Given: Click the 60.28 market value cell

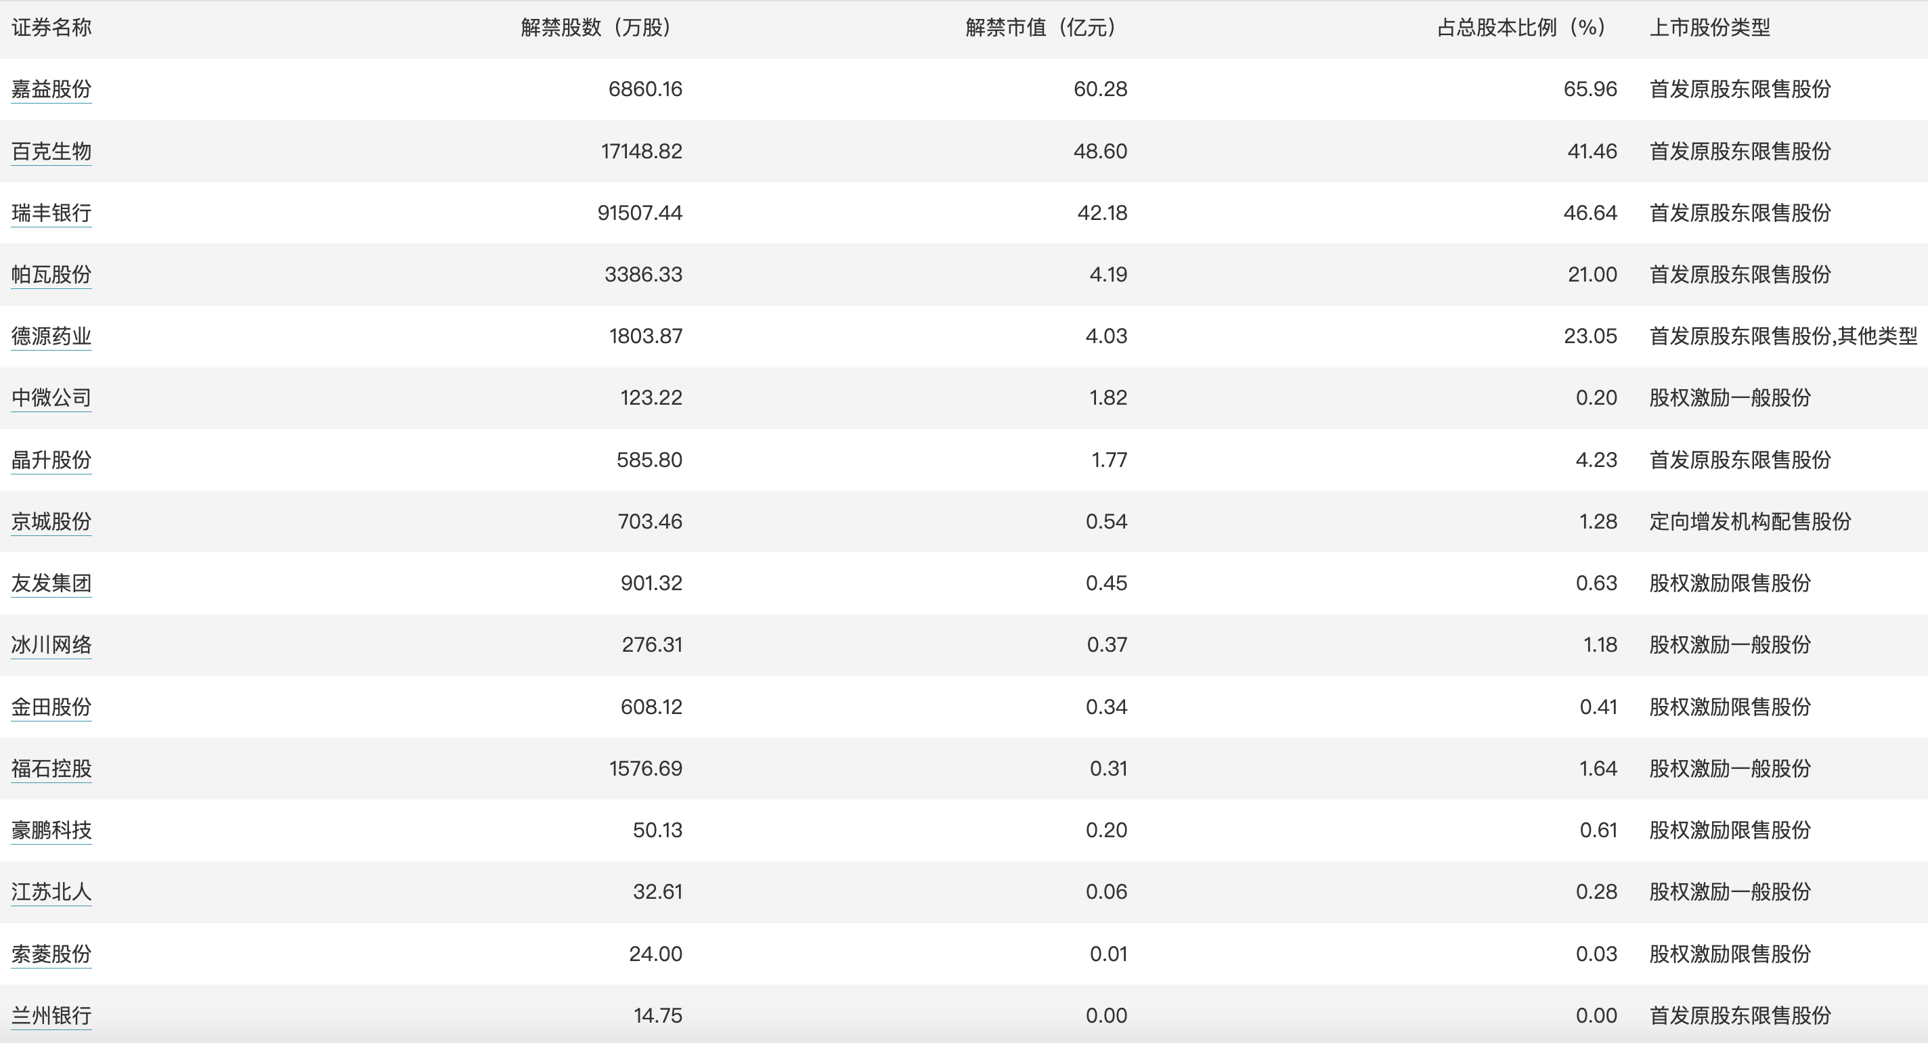Looking at the screenshot, I should point(1100,89).
